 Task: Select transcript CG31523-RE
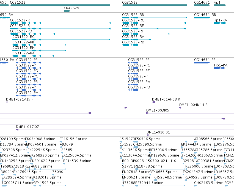pos(154,29)
